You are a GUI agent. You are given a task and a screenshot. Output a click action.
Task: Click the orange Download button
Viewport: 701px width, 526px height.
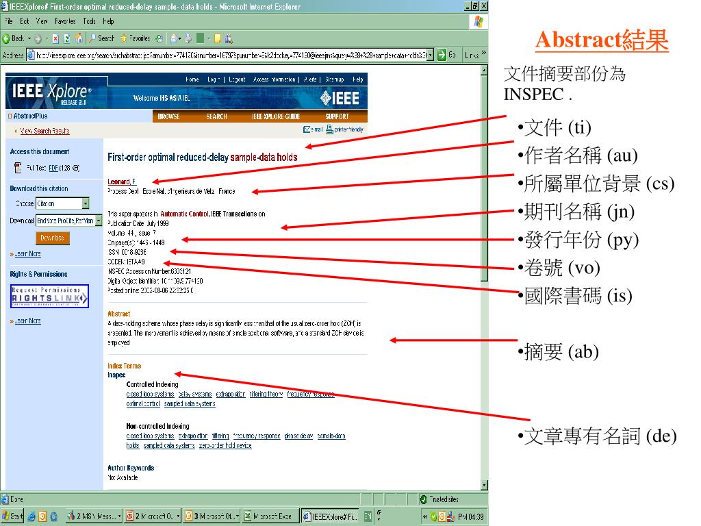53,238
